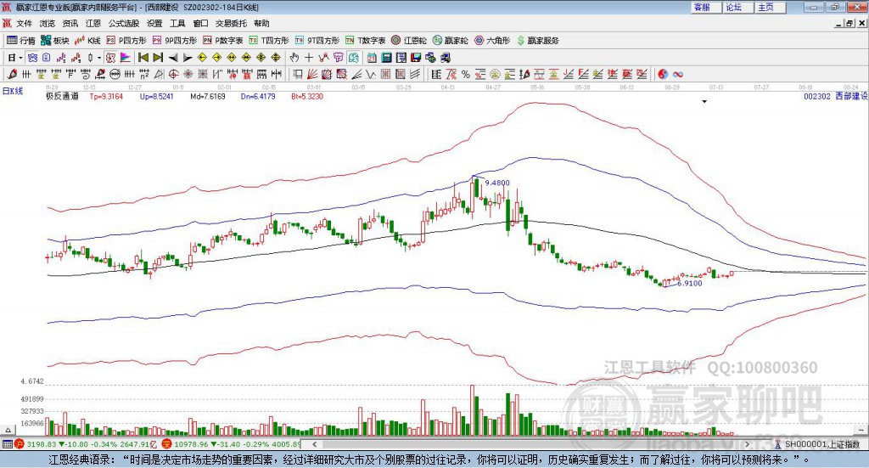Switch to the K线 candlestick chart

[x=87, y=41]
